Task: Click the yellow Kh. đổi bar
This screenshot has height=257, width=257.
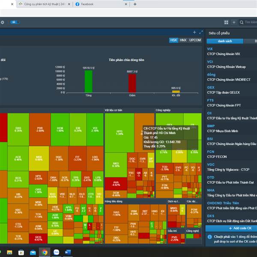Action: click(176, 92)
